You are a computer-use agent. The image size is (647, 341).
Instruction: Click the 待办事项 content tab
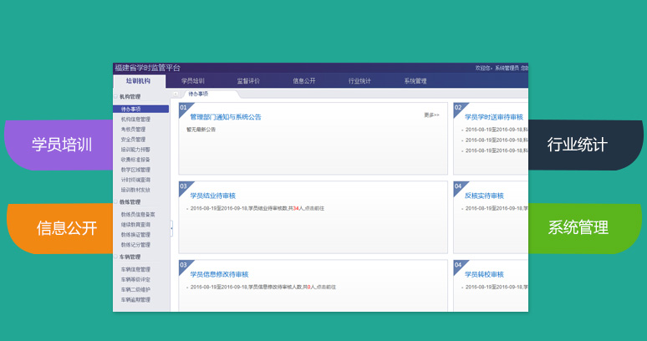click(x=199, y=94)
